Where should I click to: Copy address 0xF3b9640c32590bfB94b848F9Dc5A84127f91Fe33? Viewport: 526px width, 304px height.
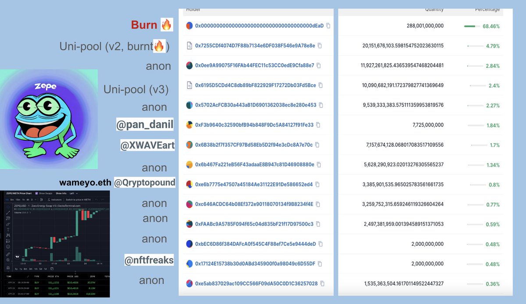(318, 125)
